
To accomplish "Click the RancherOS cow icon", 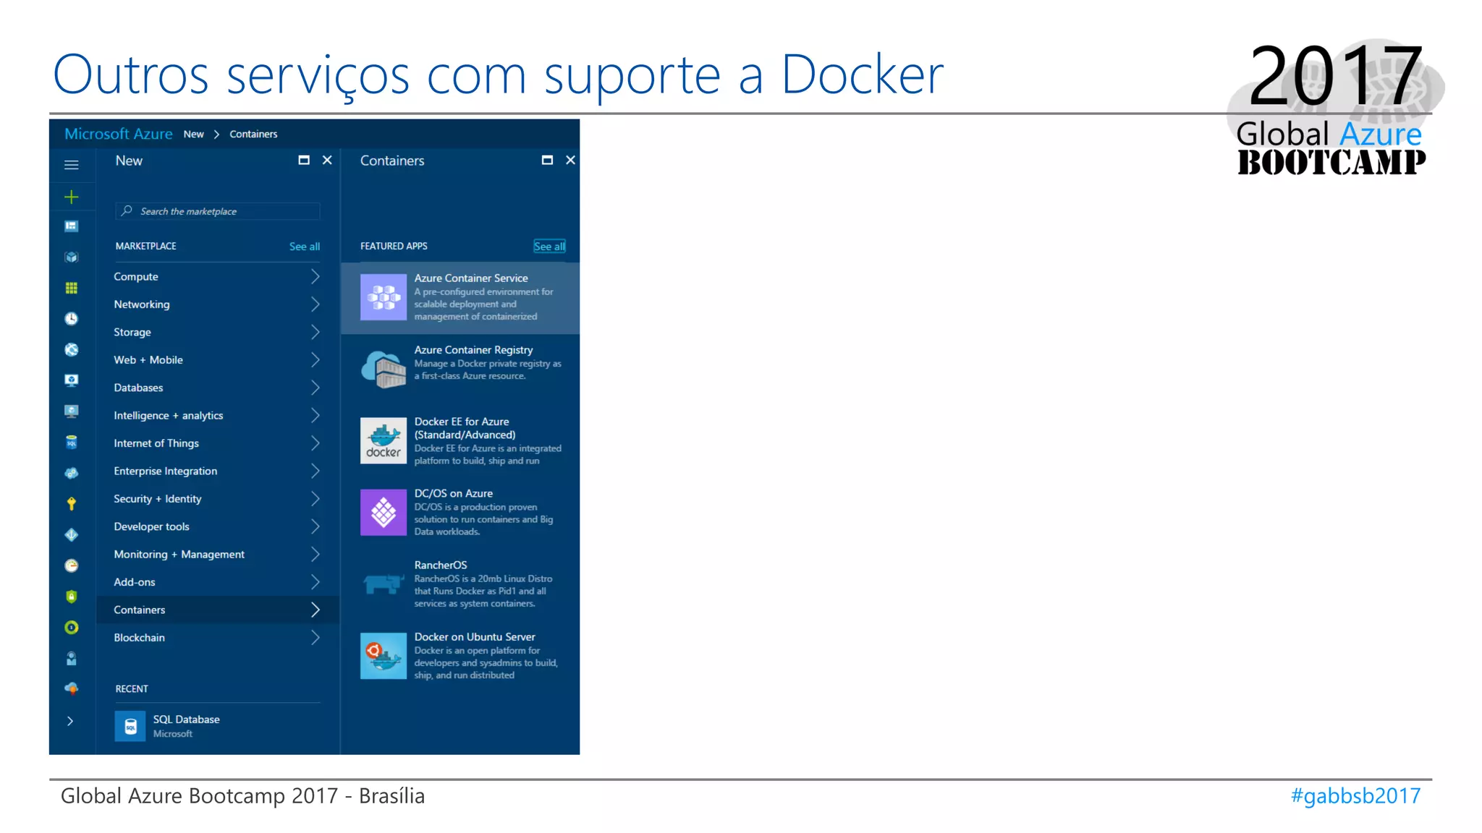I will (384, 584).
